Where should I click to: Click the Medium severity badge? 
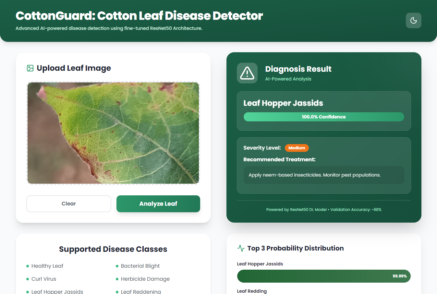pos(297,148)
